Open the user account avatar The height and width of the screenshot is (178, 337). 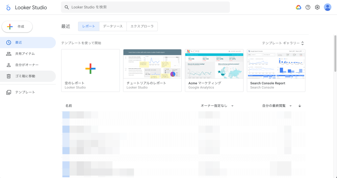pyautogui.click(x=327, y=7)
